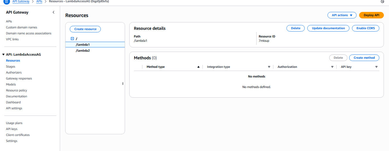Click the 'No methods defined.' message

tap(257, 87)
